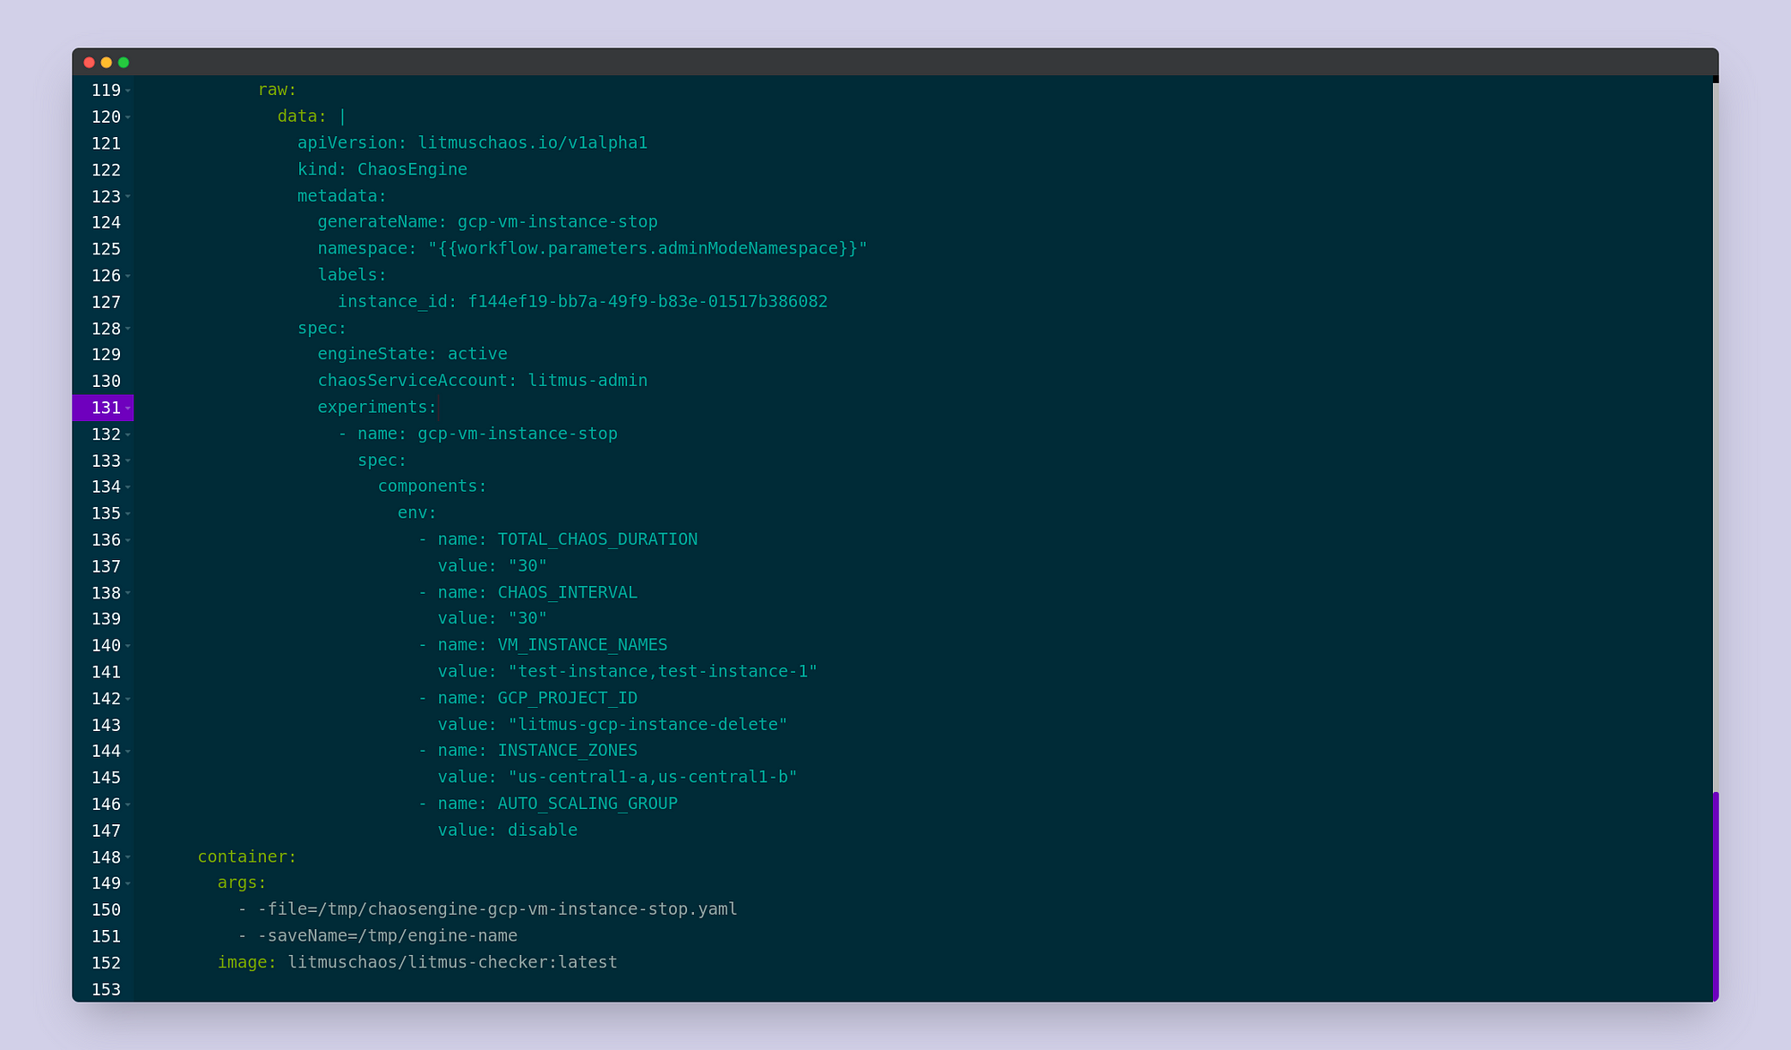Click 'container:' key on line 148
This screenshot has height=1050, width=1791.
[247, 857]
